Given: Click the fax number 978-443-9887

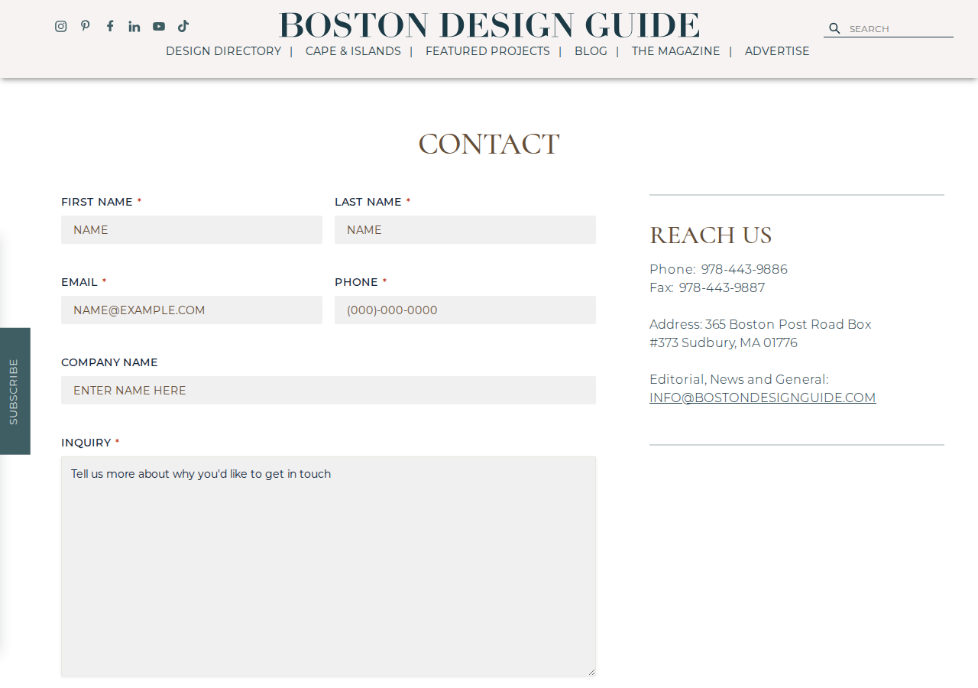Looking at the screenshot, I should [x=722, y=287].
